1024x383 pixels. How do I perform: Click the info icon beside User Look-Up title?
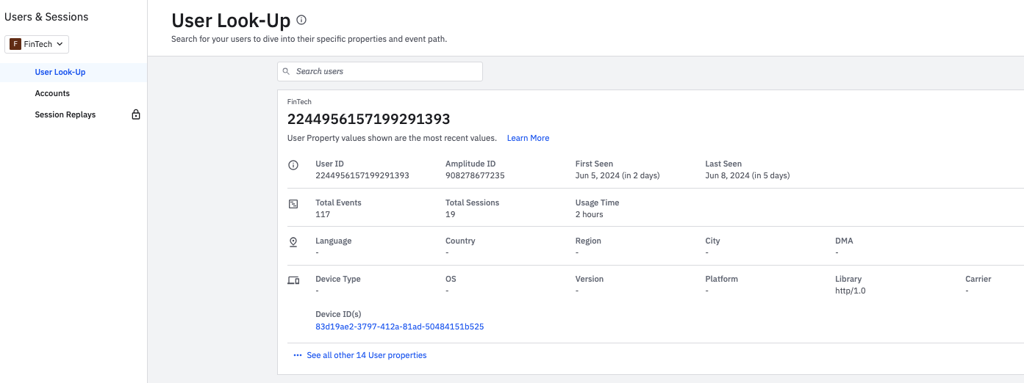301,21
